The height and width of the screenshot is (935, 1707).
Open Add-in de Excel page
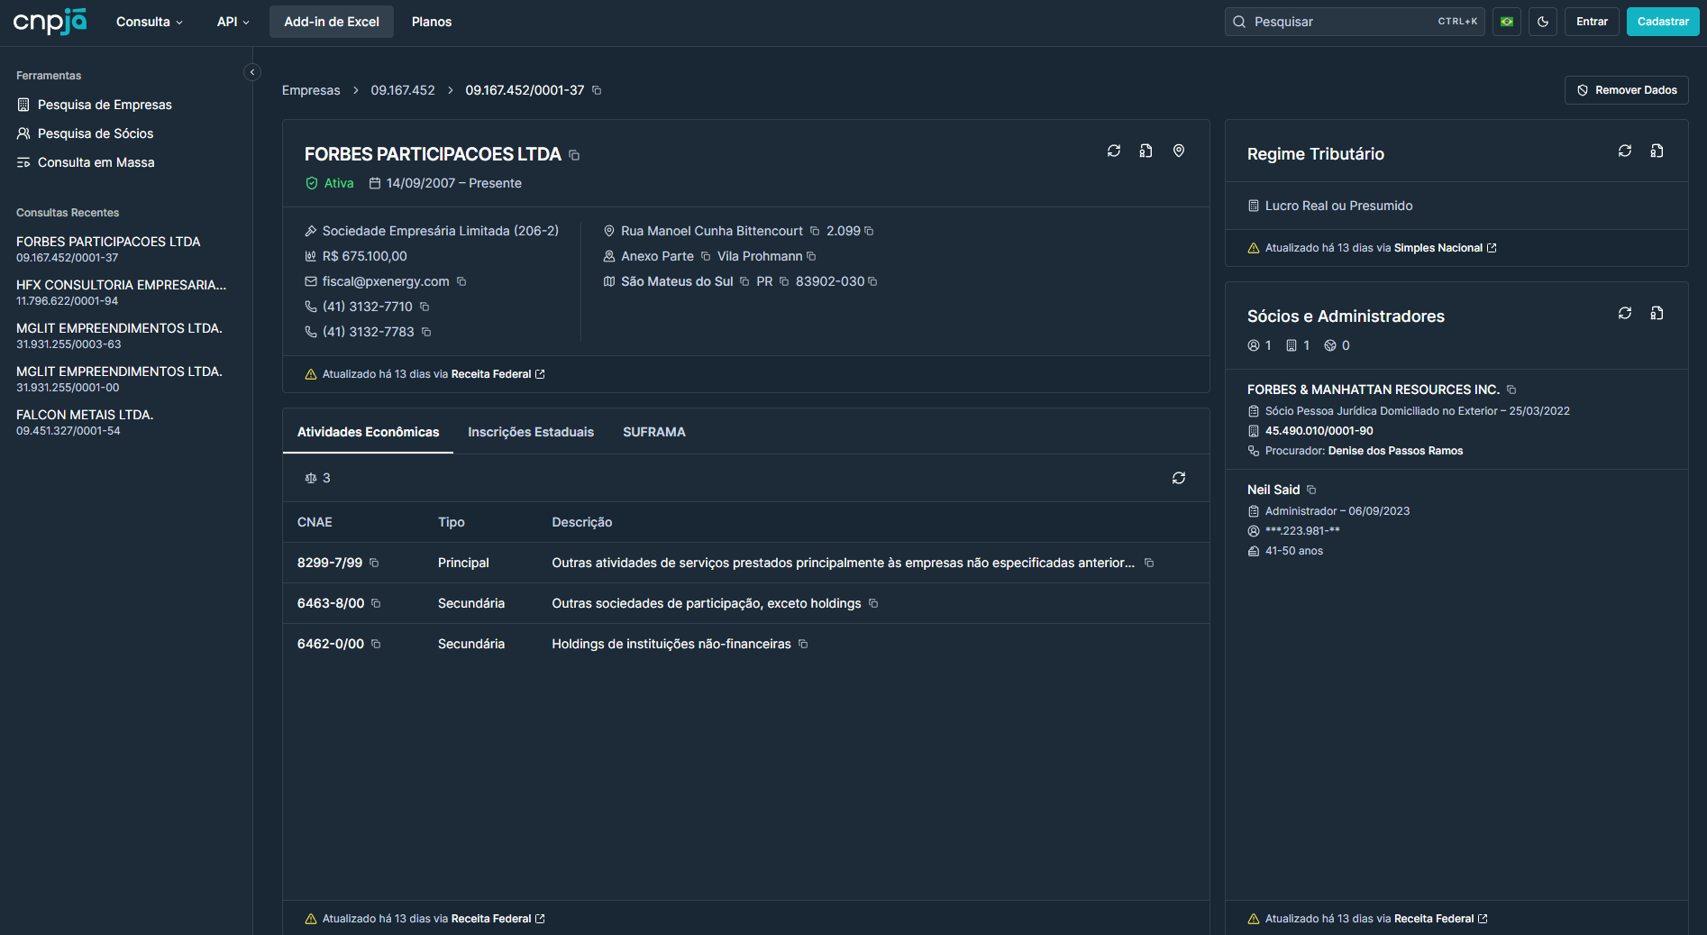(332, 22)
